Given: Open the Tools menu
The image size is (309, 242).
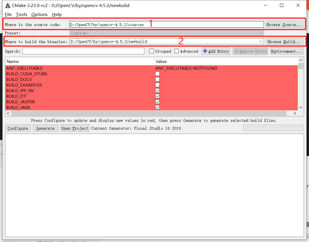Looking at the screenshot, I should (21, 14).
